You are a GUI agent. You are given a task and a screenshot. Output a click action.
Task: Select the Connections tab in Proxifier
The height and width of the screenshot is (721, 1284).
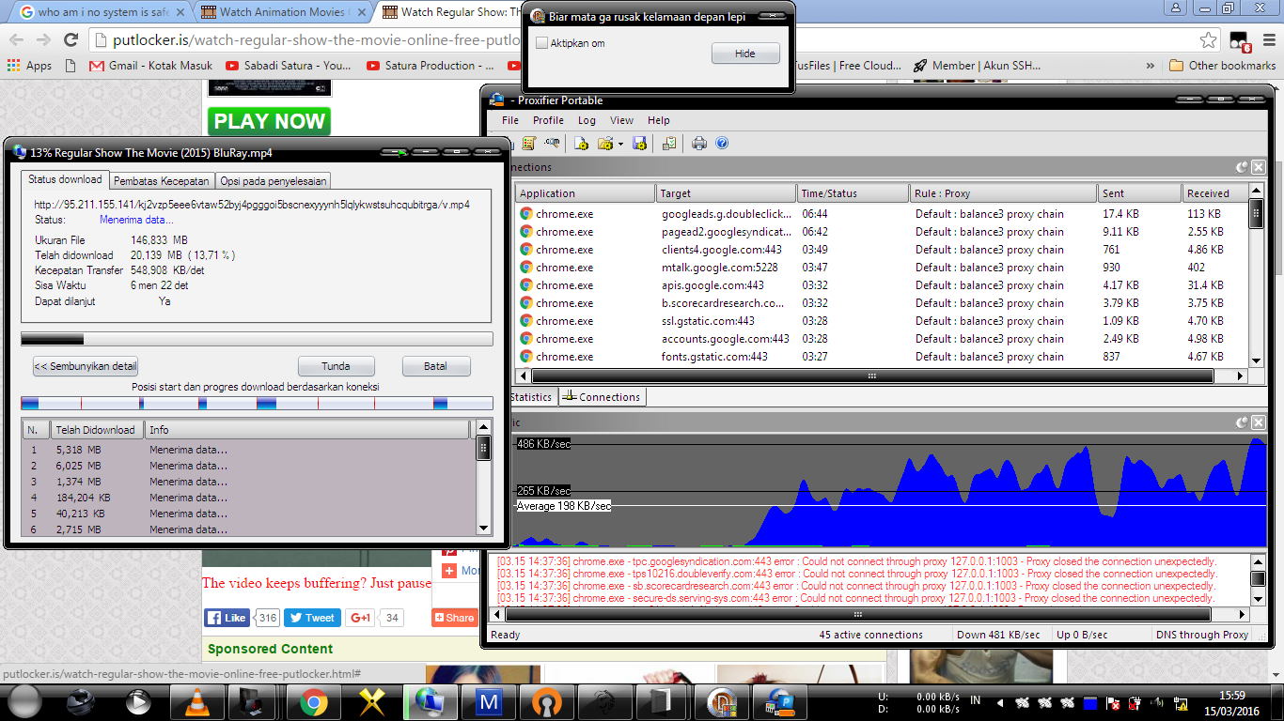pyautogui.click(x=602, y=397)
